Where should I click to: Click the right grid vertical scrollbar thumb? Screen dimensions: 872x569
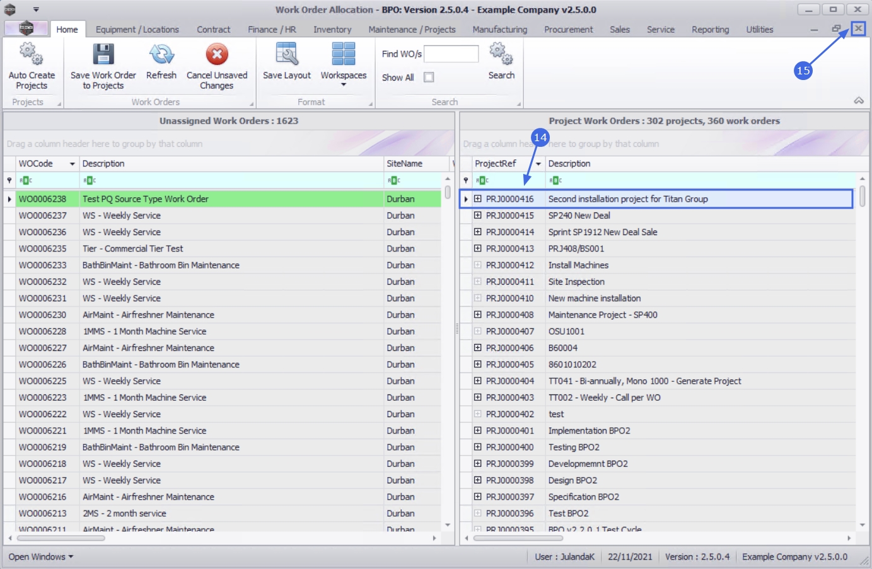click(x=862, y=196)
